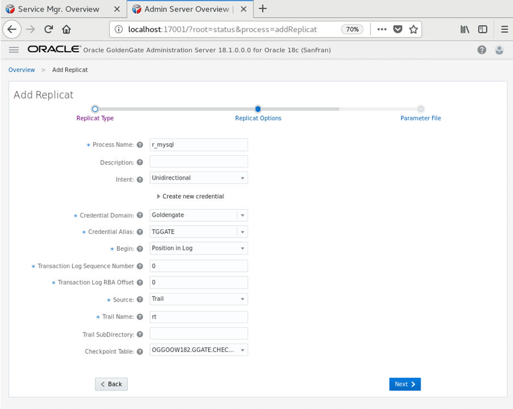Click the Replicat Type step circle
Image resolution: width=513 pixels, height=409 pixels.
95,109
